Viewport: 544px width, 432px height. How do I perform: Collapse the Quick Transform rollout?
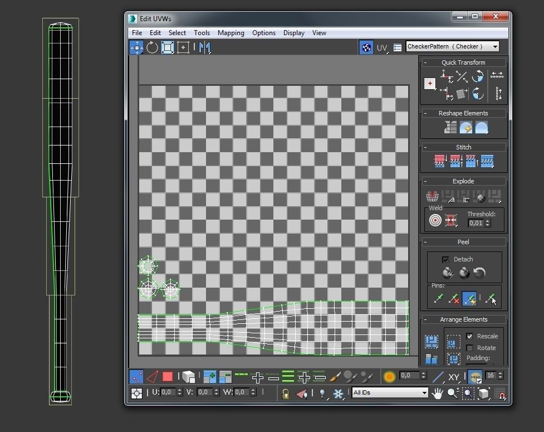(425, 62)
